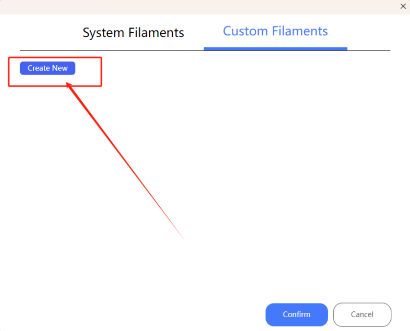View system filament presets tab
The height and width of the screenshot is (331, 410).
pos(133,33)
